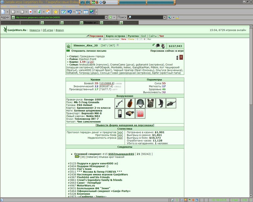253x202 pixels.
Task: Go back with the Back arrow button
Action: point(13,12)
